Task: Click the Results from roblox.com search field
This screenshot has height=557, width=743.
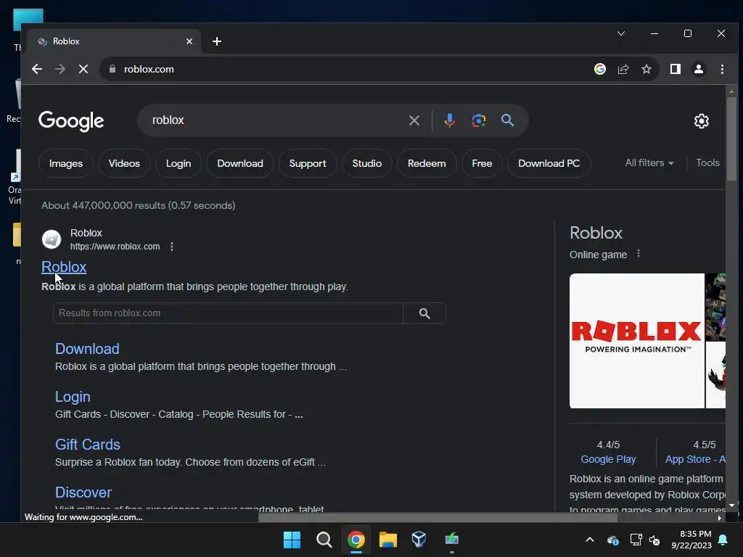Action: click(x=228, y=313)
